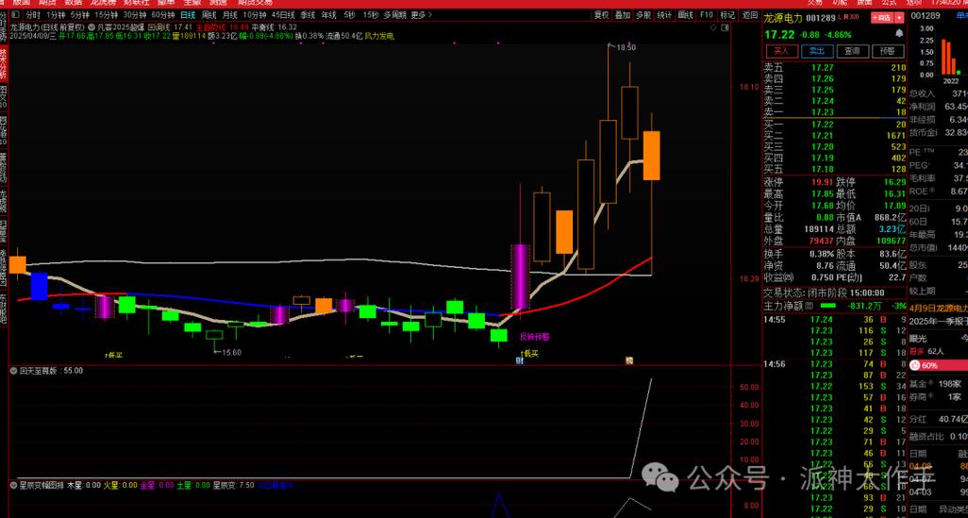Click the 低买 signal under candlesticks
The height and width of the screenshot is (518, 968).
point(530,353)
